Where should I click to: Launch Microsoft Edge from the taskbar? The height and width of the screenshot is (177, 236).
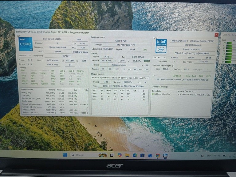tap(135, 155)
